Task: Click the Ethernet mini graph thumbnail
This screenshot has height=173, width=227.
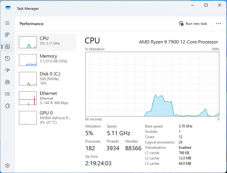Action: click(x=28, y=98)
